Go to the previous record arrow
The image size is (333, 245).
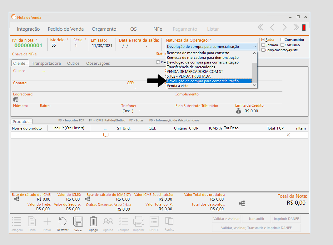(272, 28)
